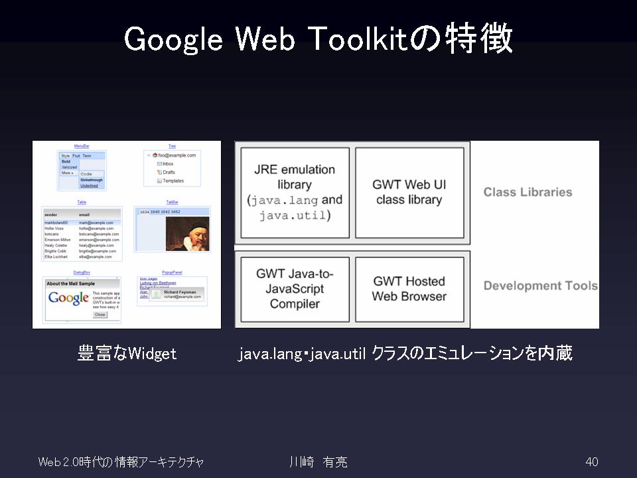Click the JRE emulation library box
Image resolution: width=637 pixels, height=478 pixels.
point(295,193)
